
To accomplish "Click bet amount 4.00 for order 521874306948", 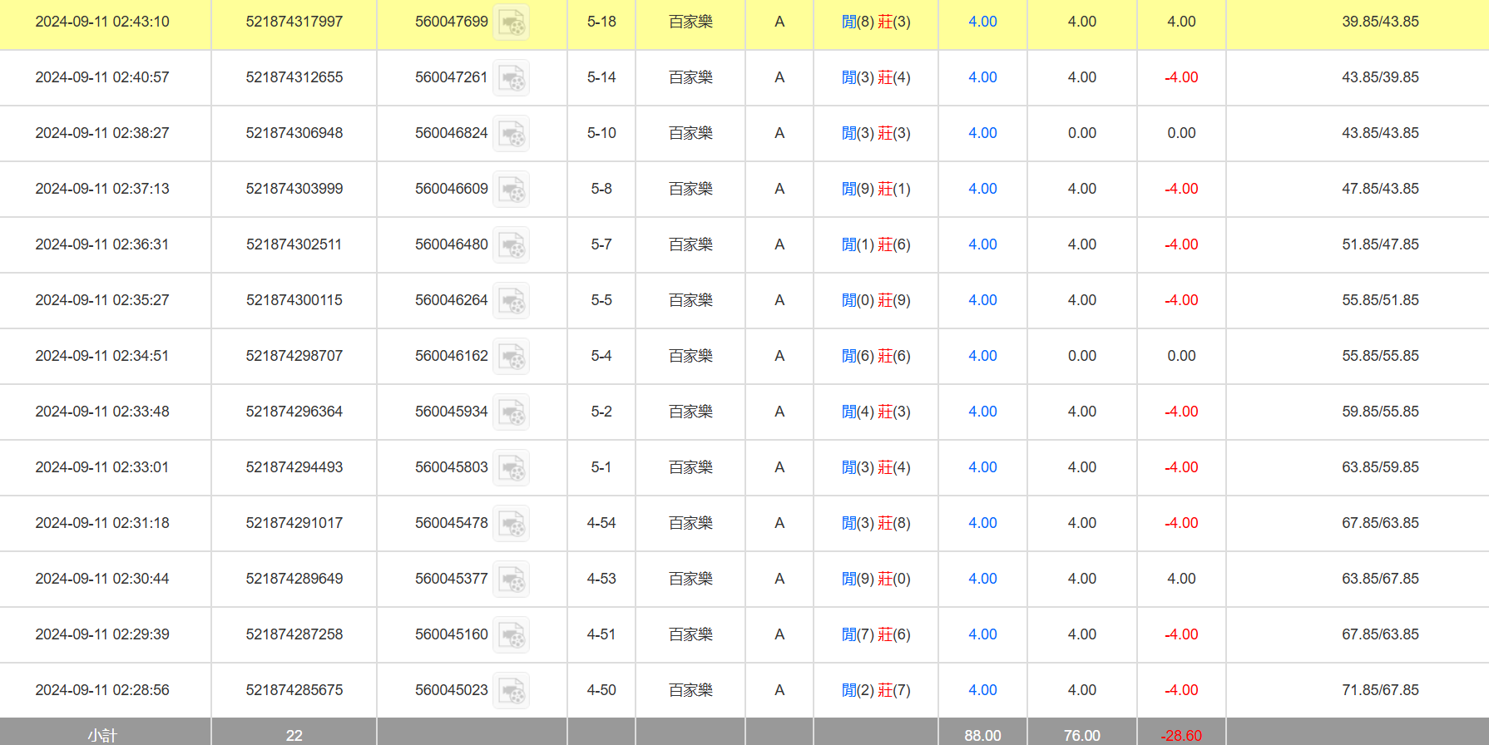I will point(982,133).
